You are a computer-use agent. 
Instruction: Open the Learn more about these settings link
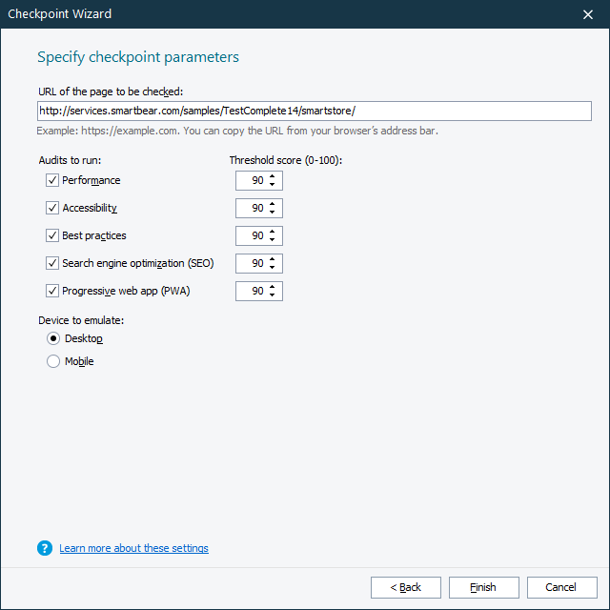pyautogui.click(x=133, y=548)
